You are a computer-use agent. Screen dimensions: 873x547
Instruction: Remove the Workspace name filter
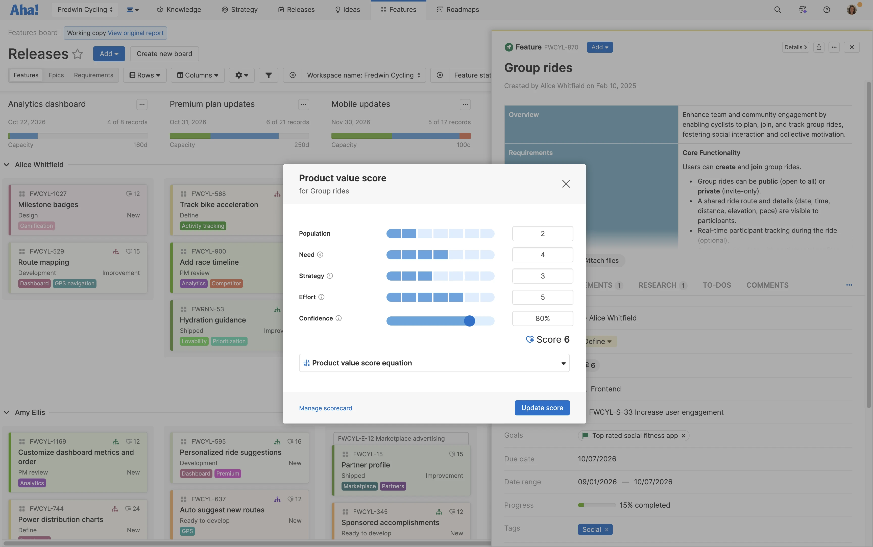[292, 75]
